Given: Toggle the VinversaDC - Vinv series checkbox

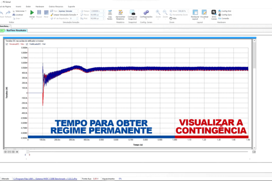Looking at the screenshot, I should pos(7,45).
